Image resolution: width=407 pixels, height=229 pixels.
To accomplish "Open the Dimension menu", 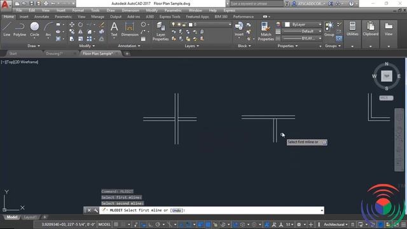I will pos(130,10).
